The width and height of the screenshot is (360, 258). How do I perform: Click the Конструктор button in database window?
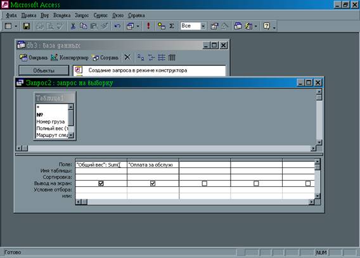coord(70,58)
